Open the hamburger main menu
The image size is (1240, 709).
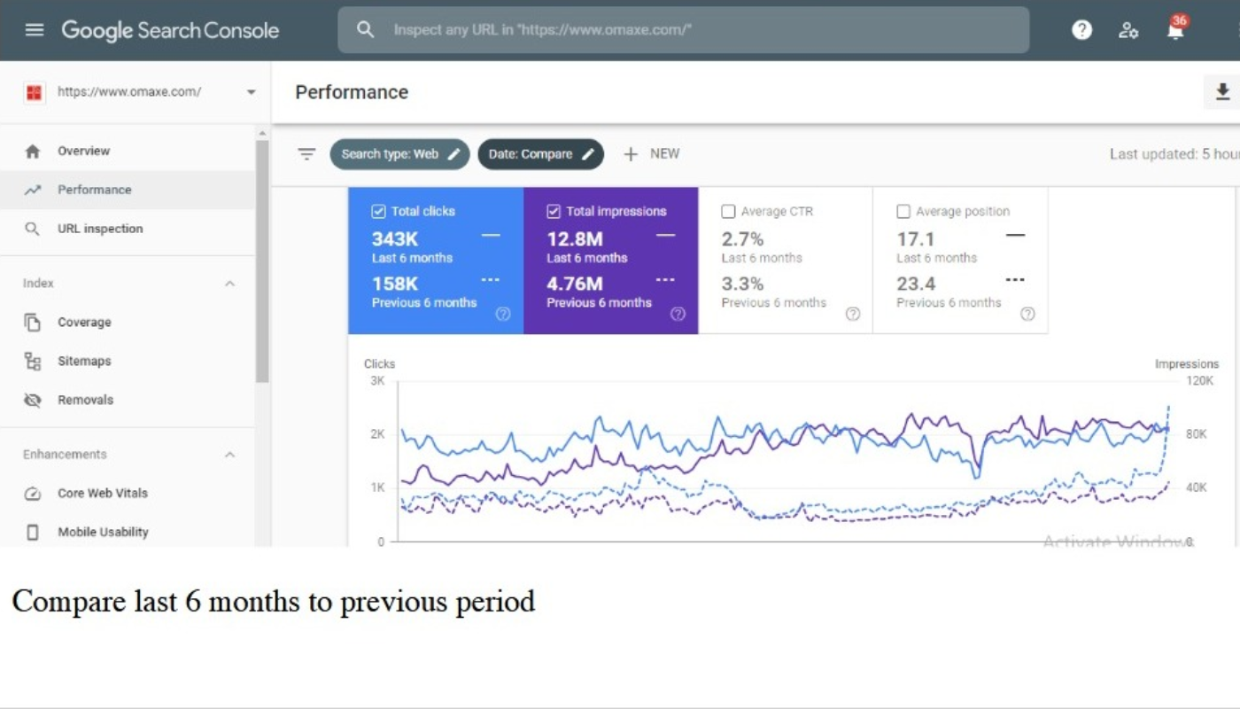(35, 30)
